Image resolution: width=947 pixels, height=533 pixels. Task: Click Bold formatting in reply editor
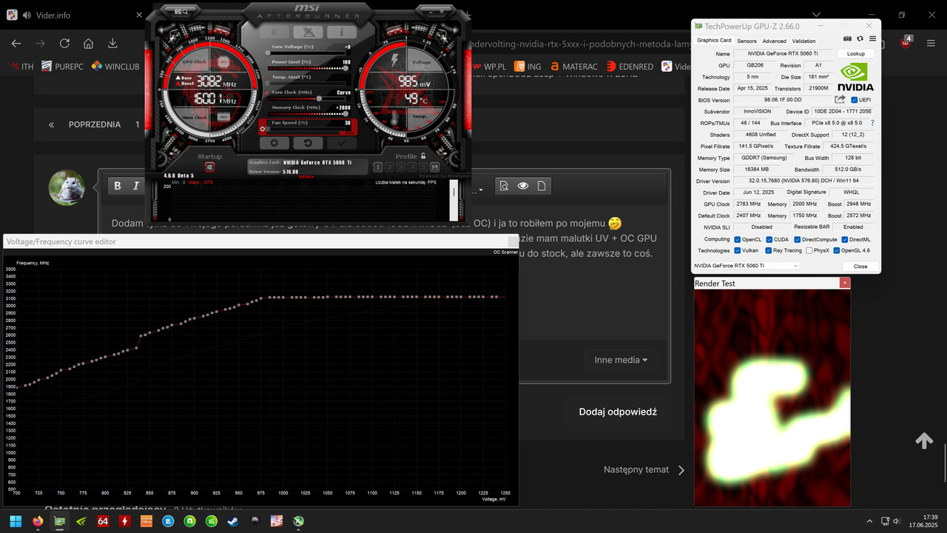[x=118, y=186]
